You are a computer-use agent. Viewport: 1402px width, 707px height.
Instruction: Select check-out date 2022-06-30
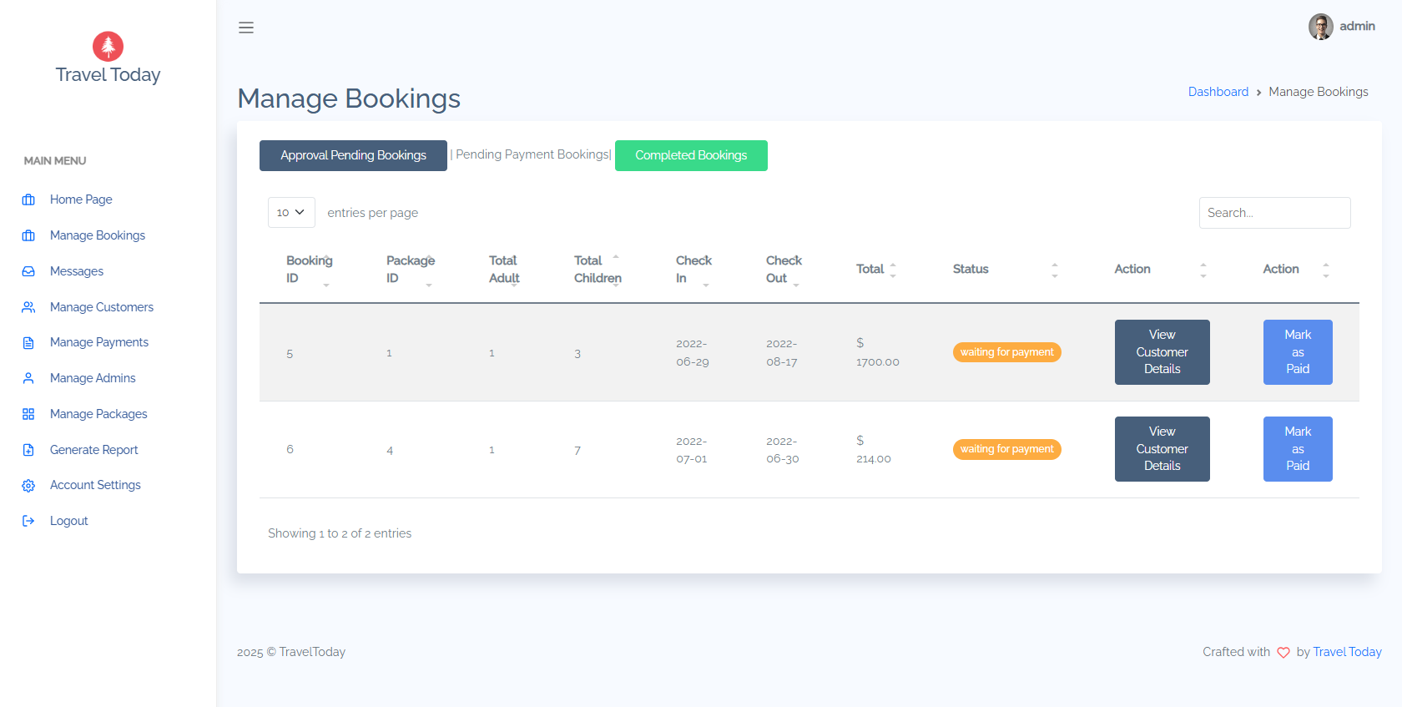tap(783, 450)
